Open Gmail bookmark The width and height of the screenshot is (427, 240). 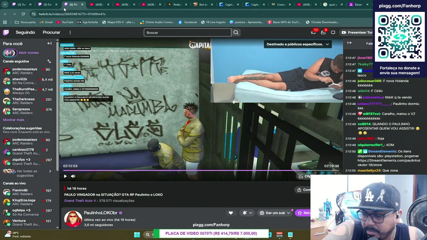click(46, 22)
